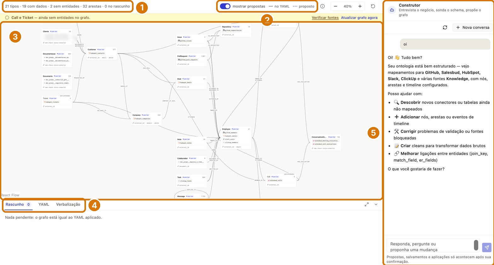Click the Cliente node card

point(57,37)
